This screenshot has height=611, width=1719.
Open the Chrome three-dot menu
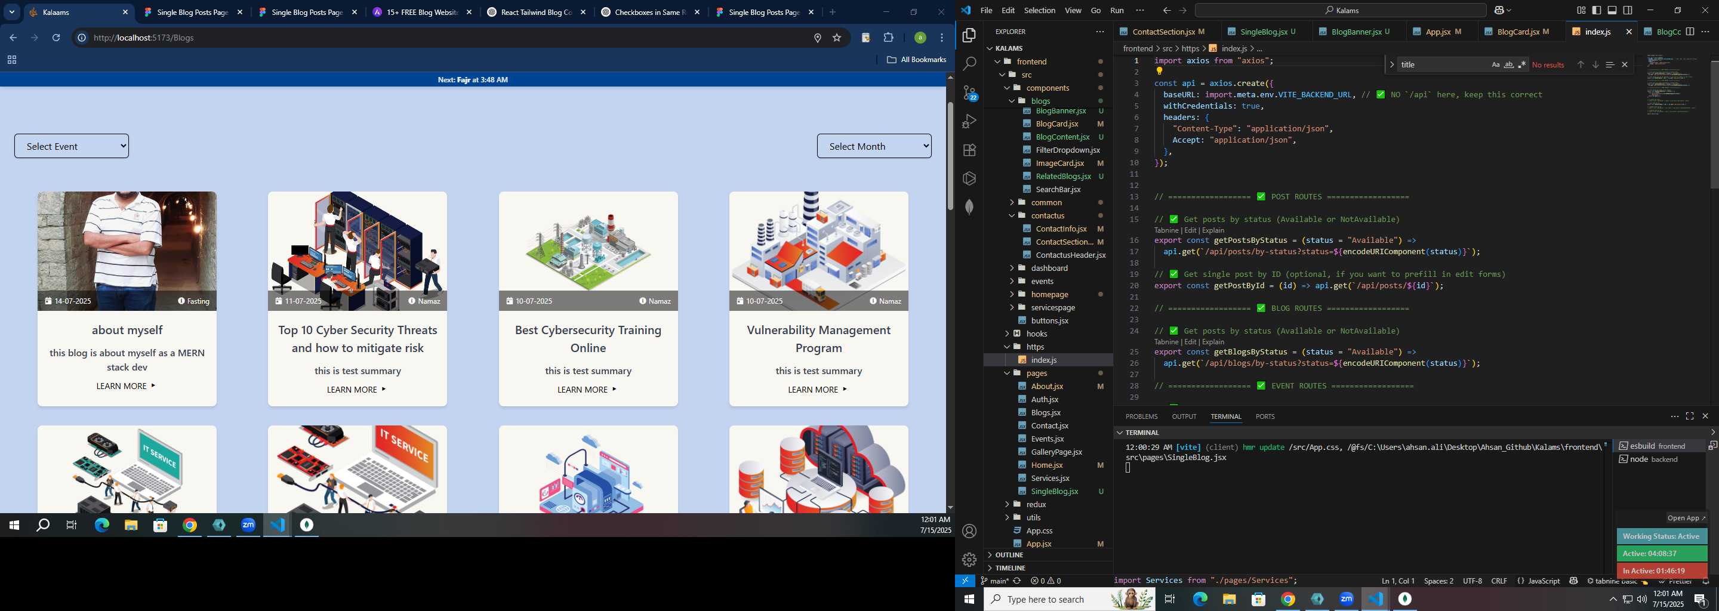(942, 38)
